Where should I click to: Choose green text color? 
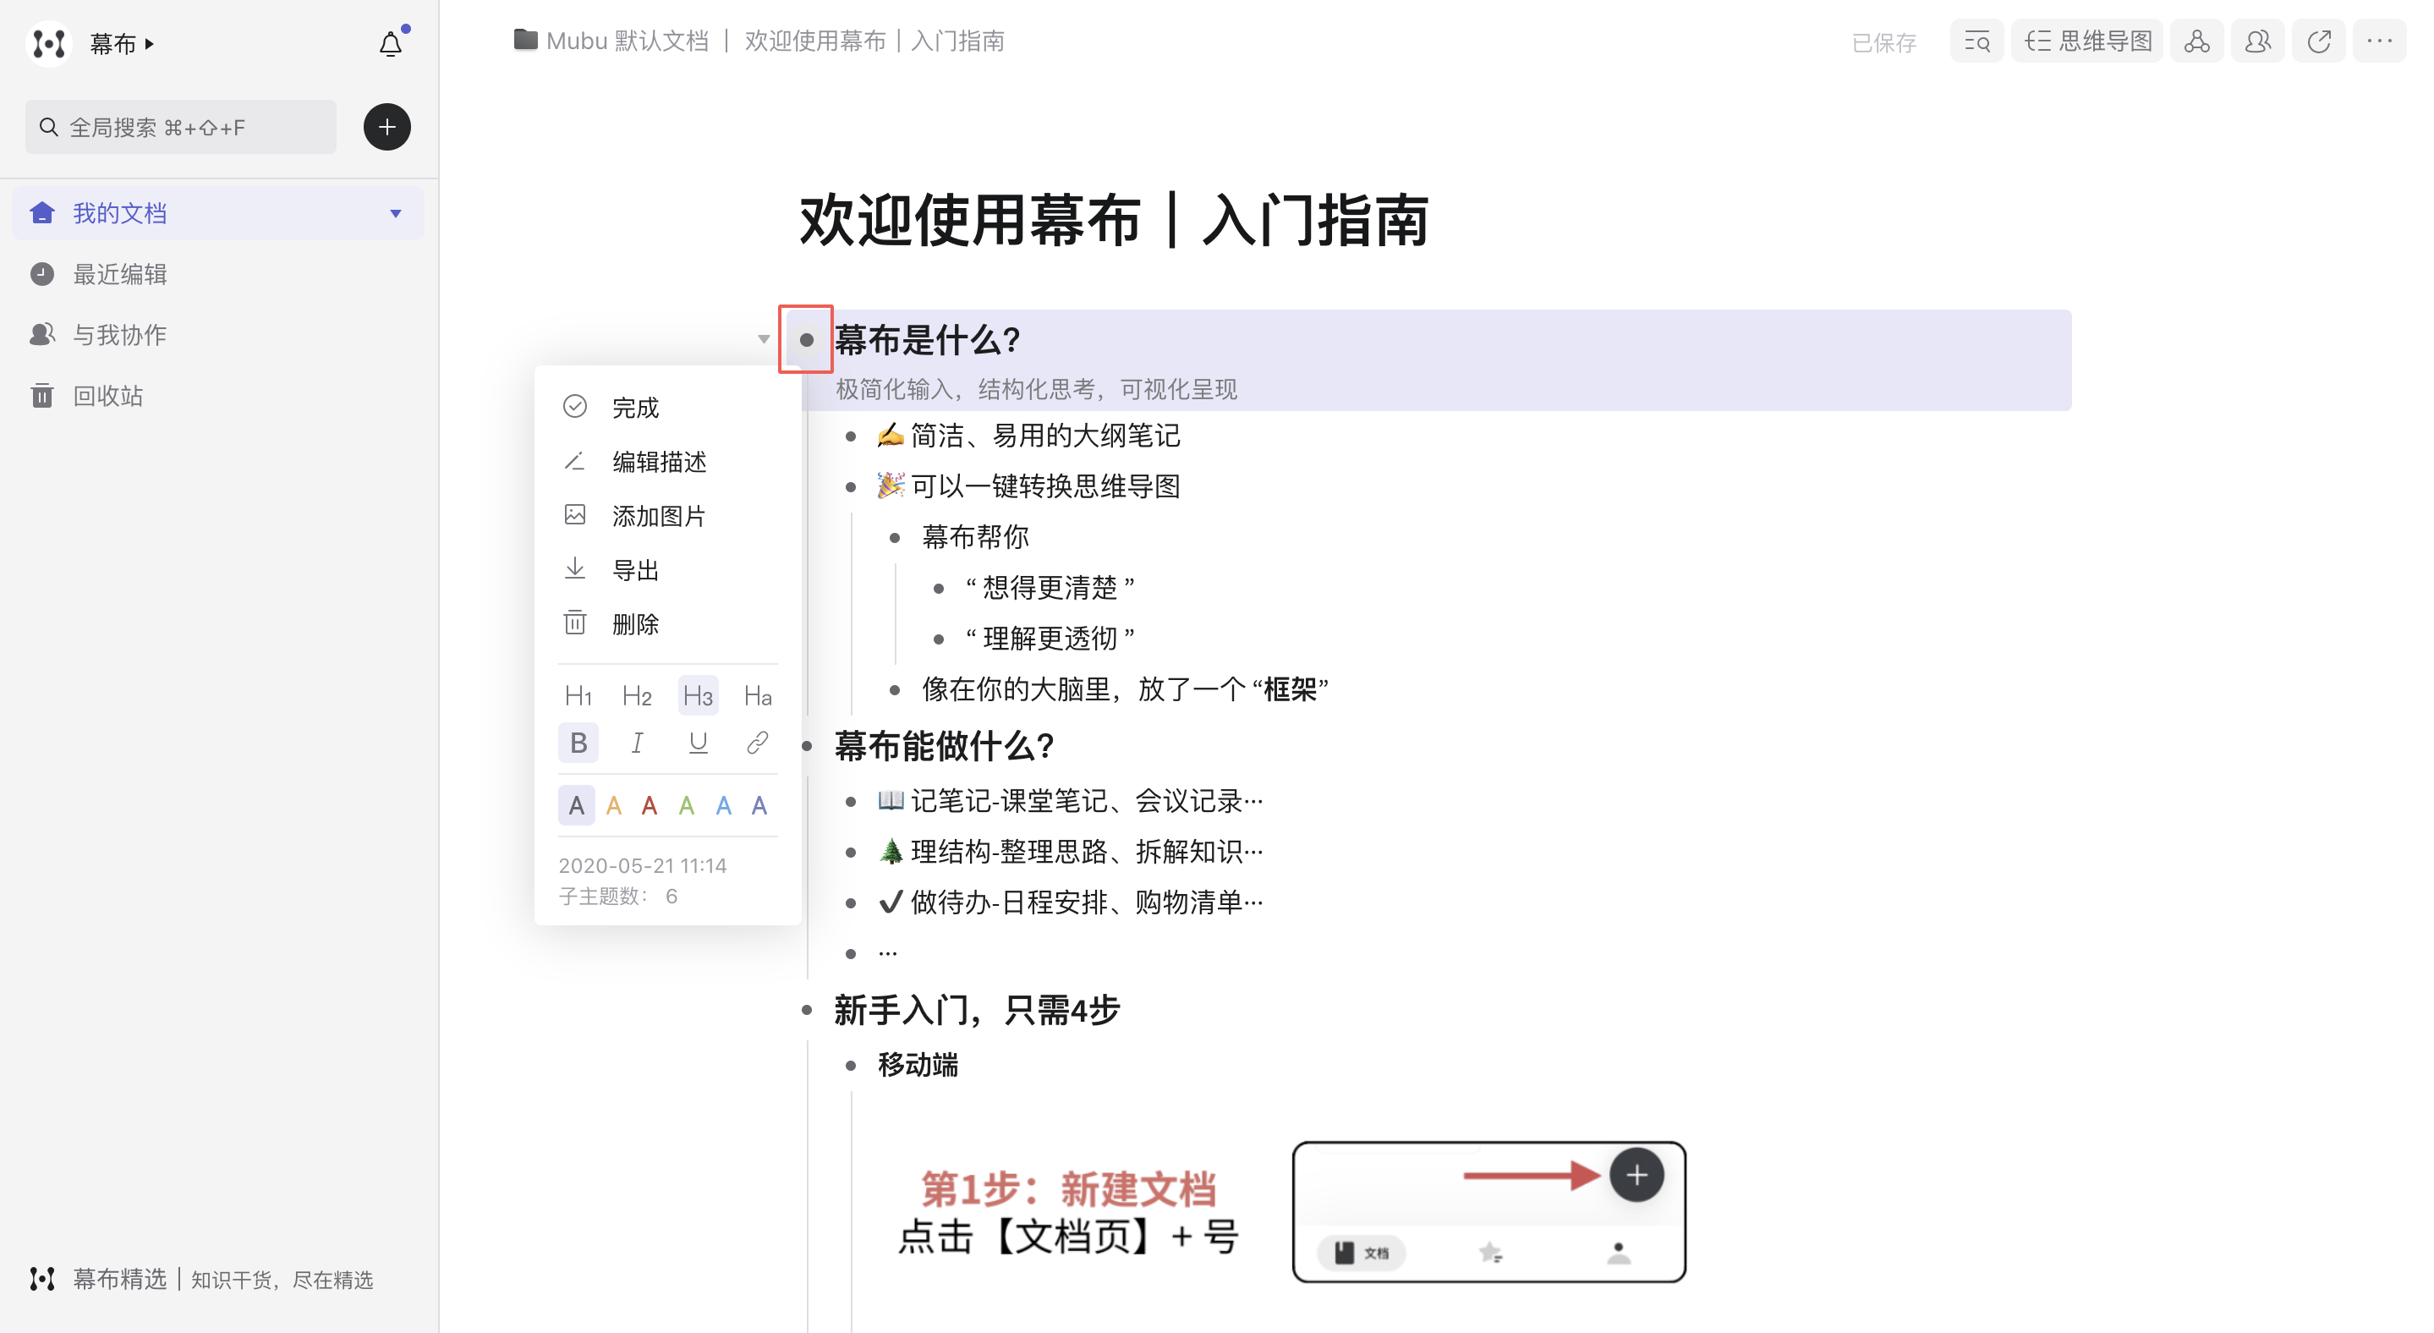click(x=687, y=806)
